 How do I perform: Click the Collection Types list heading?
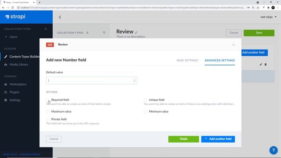(x=70, y=33)
